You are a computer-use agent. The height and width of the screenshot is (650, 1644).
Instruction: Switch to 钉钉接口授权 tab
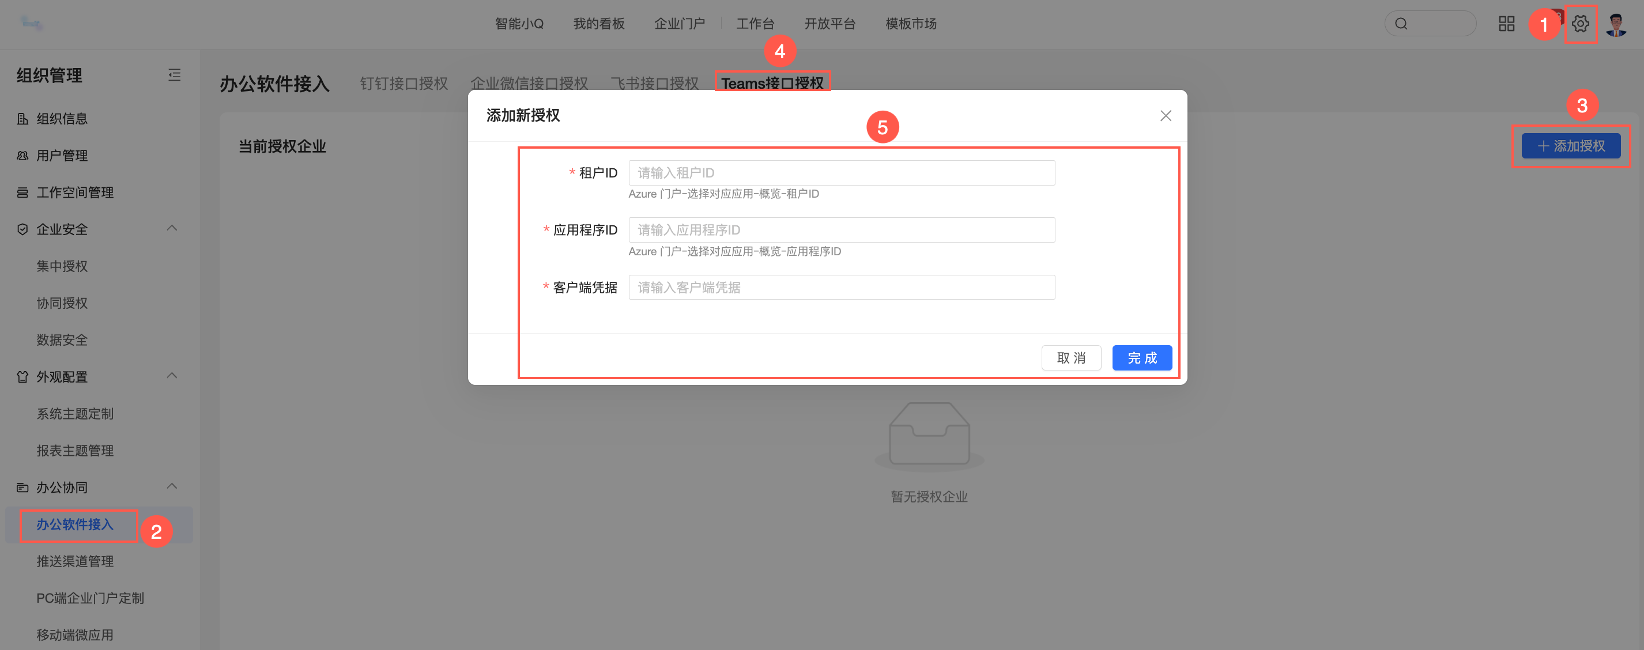[404, 84]
